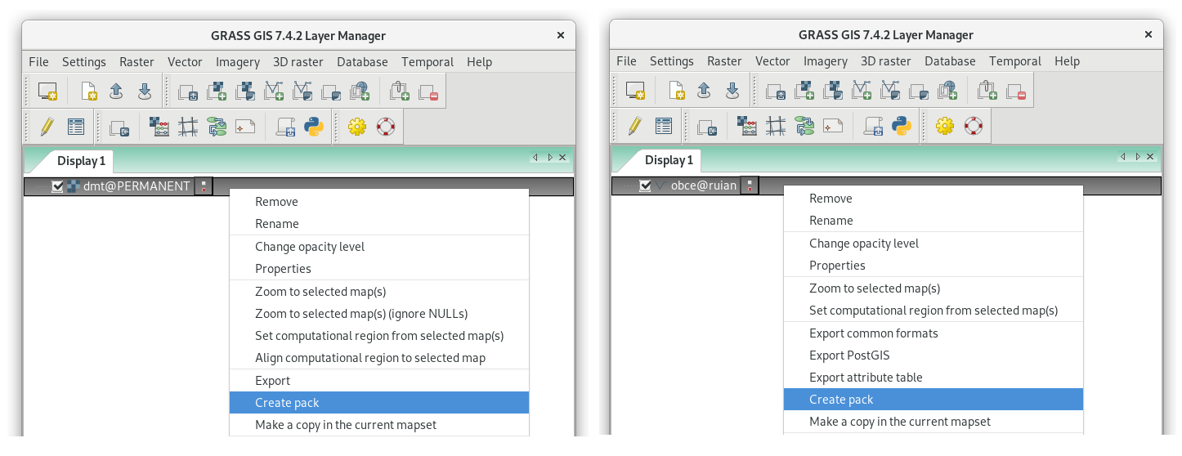Add vector map layer in left window
Screen dimensions: 1182x456
tap(273, 91)
